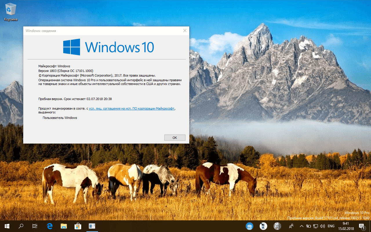Open the Action Center with notification badge
This screenshot has height=232, width=371.
[362, 226]
